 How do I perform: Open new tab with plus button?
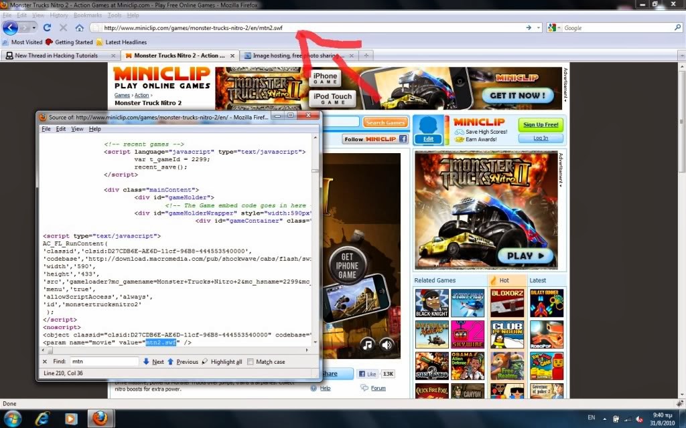point(366,56)
